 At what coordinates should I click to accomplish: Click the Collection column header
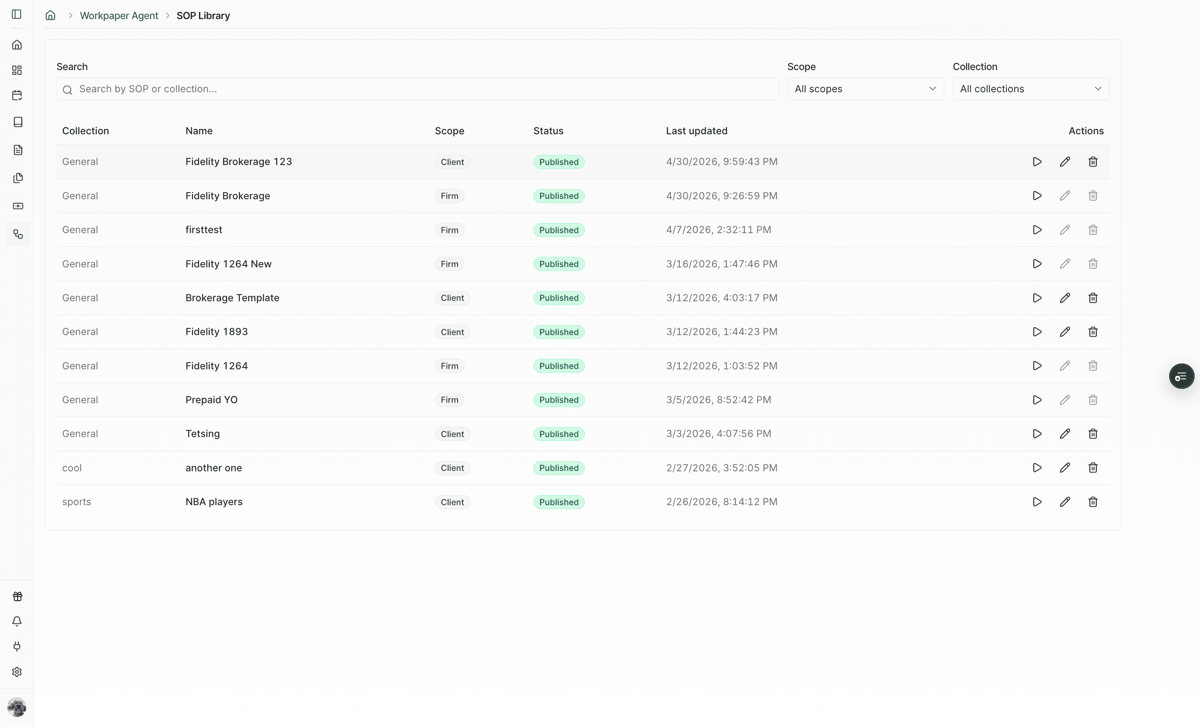(x=85, y=130)
